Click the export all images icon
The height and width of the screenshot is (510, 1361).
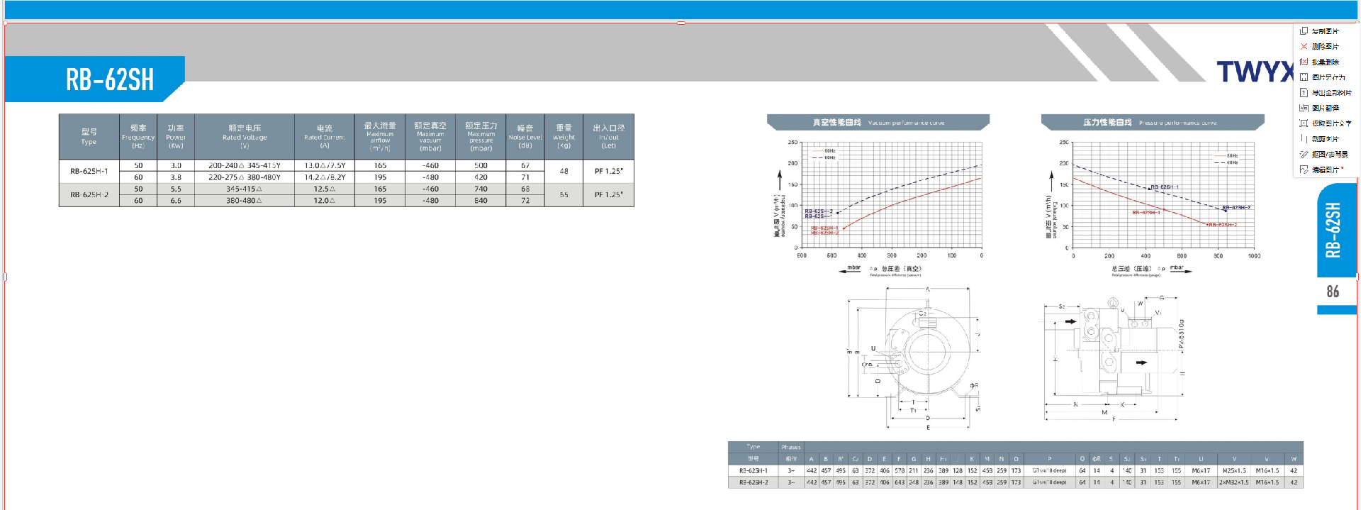[1304, 93]
